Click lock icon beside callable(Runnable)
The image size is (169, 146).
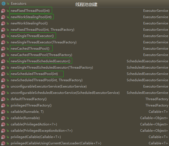(x=8, y=118)
